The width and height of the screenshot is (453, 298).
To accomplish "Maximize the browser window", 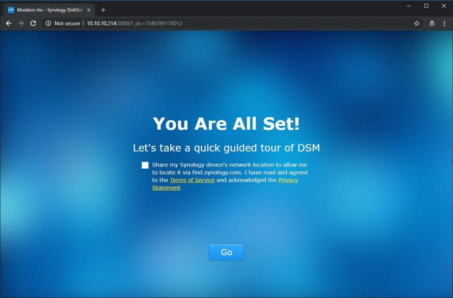I will [x=426, y=6].
